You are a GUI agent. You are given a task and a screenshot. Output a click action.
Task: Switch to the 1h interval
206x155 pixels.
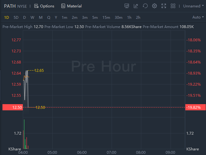click(129, 17)
